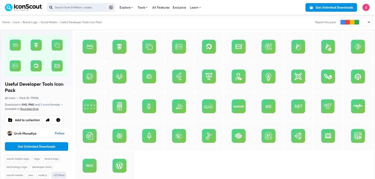Viewport: 375px width, 179px height.
Task: Click Report this pack link
Action: coord(326,22)
